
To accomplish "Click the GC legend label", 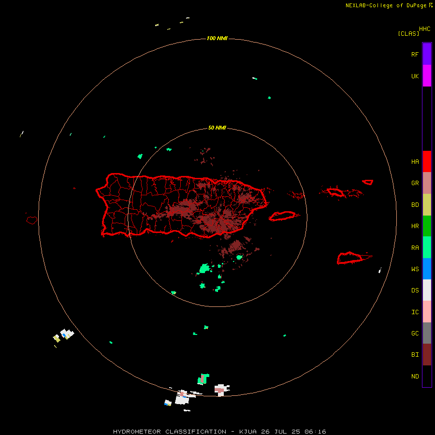I will click(415, 333).
